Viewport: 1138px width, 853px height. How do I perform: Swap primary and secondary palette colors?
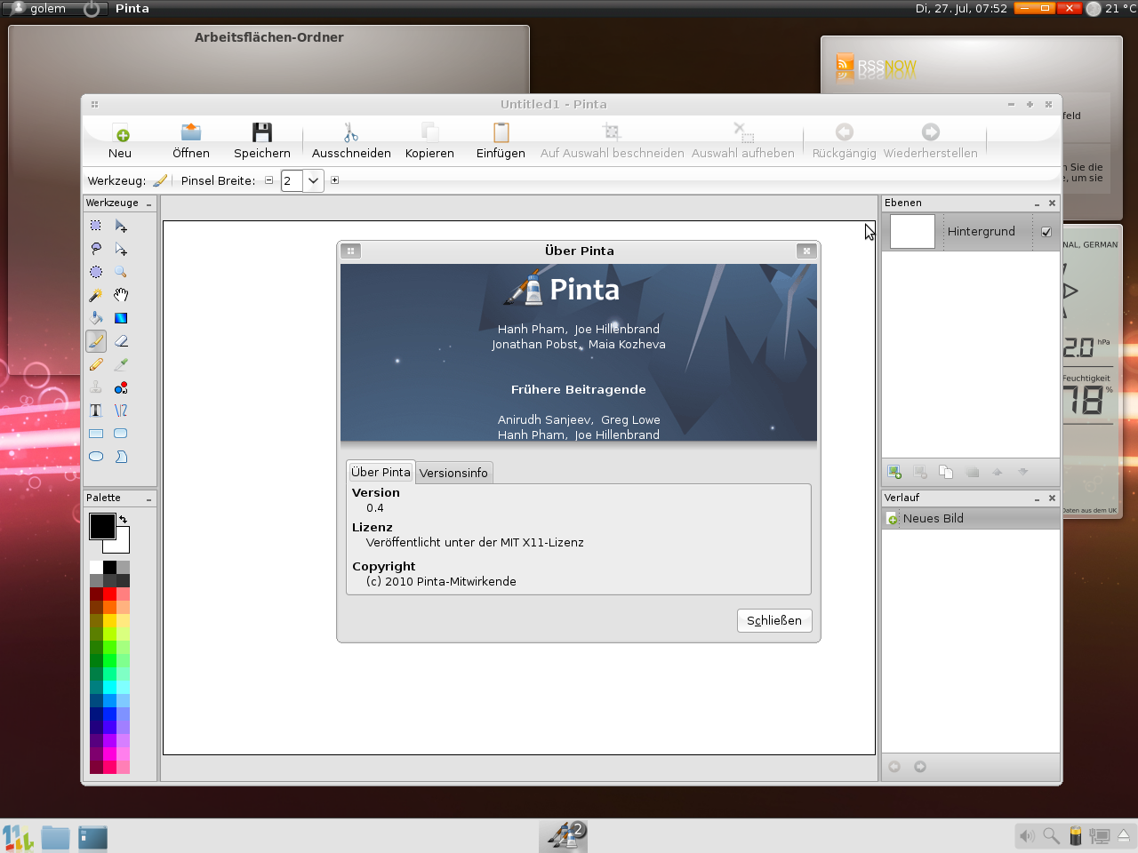click(x=124, y=520)
